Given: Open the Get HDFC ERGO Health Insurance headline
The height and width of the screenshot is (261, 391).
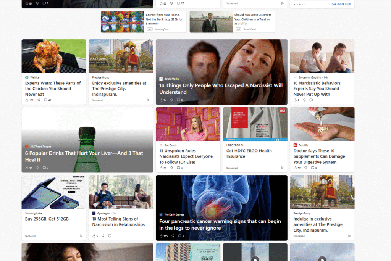Looking at the screenshot, I should pyautogui.click(x=249, y=153).
